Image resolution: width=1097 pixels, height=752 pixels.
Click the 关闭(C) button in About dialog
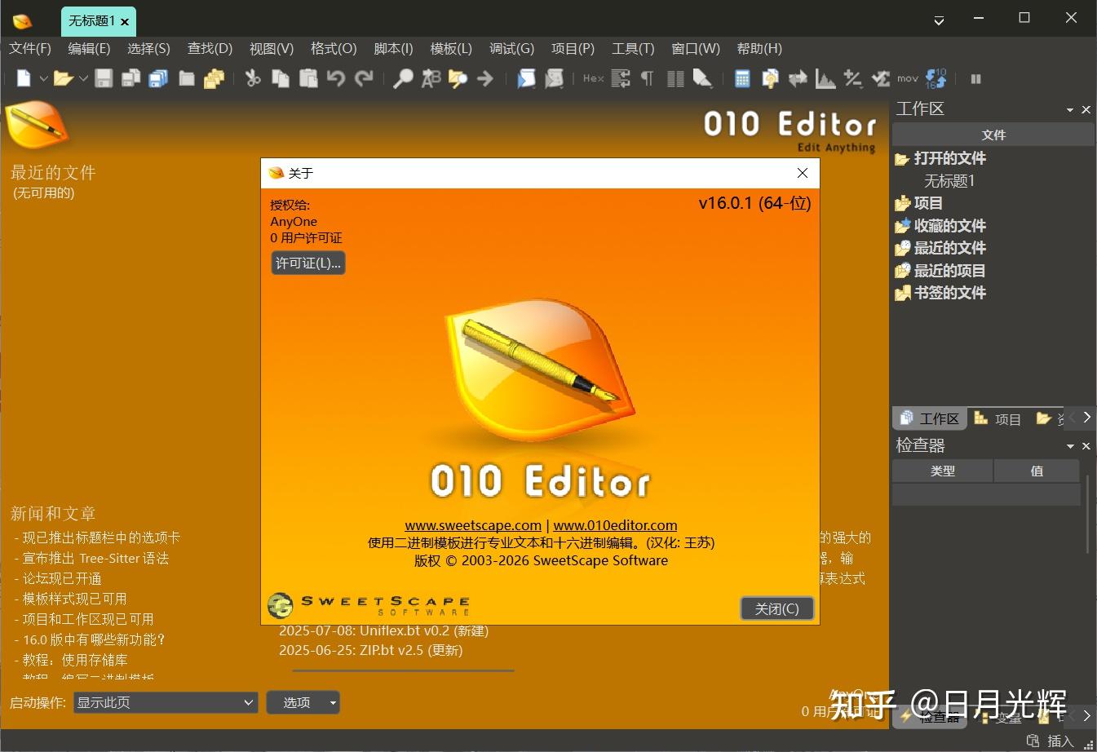coord(776,608)
